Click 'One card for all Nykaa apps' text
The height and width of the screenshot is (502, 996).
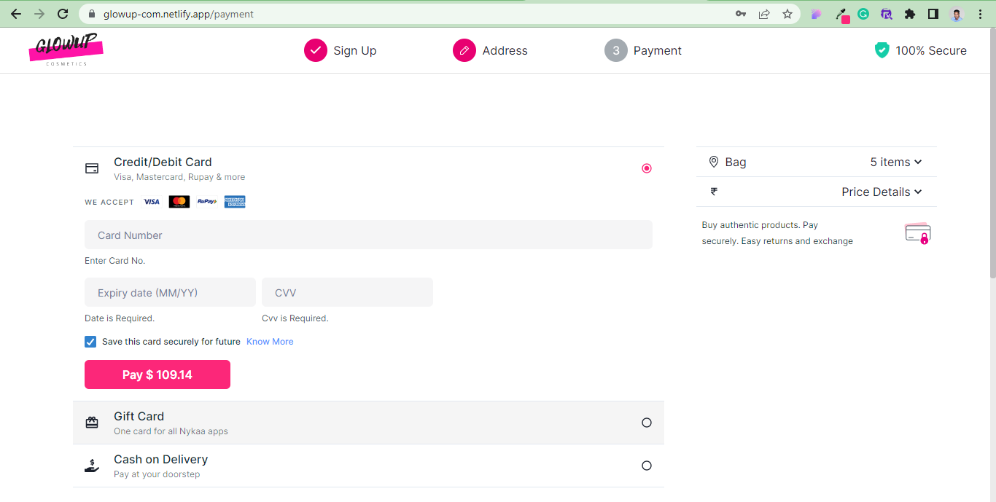[171, 431]
